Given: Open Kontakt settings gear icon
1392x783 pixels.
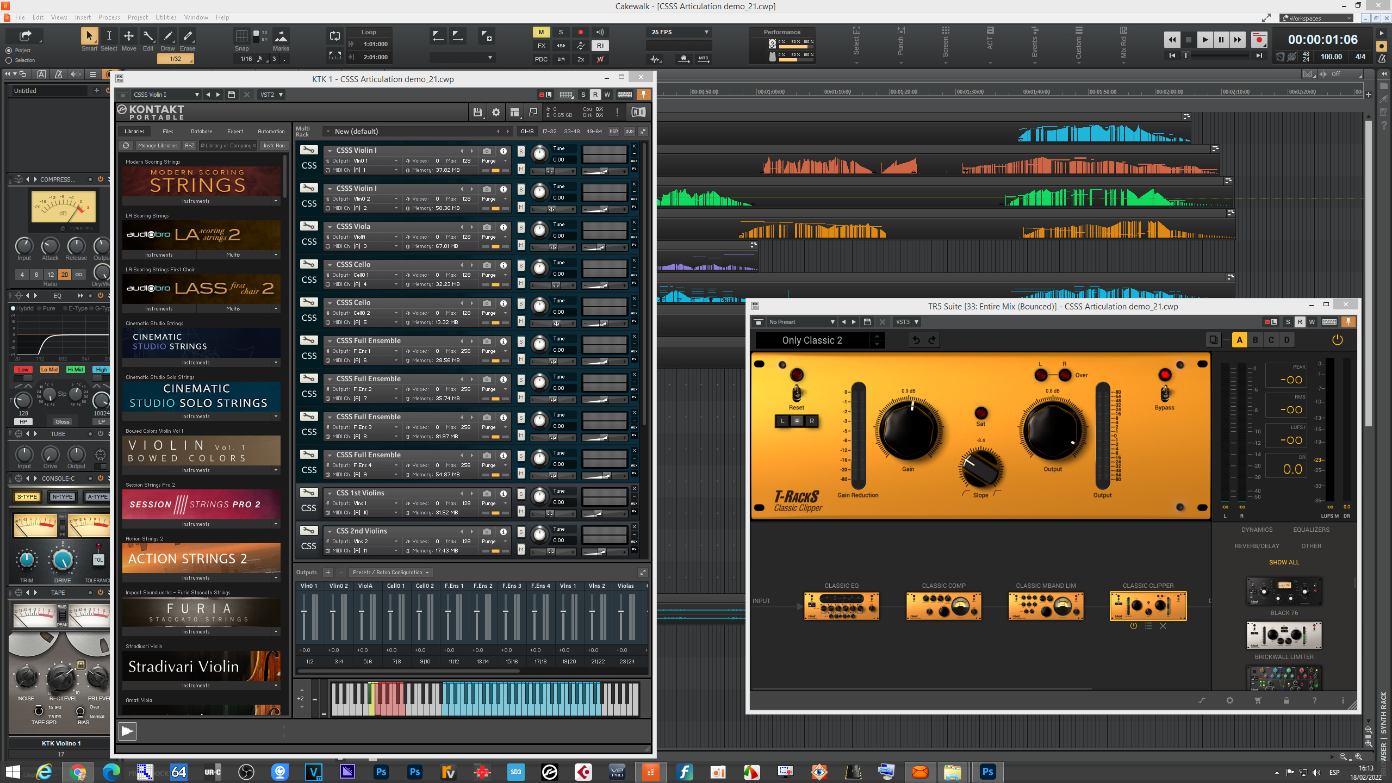Looking at the screenshot, I should tap(496, 113).
